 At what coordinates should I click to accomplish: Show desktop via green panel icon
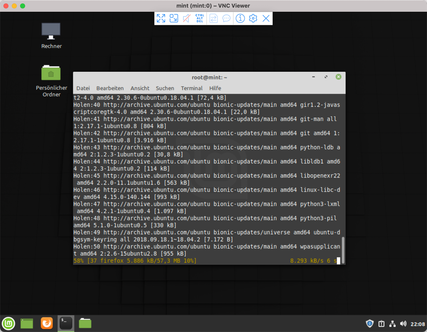click(x=27, y=324)
